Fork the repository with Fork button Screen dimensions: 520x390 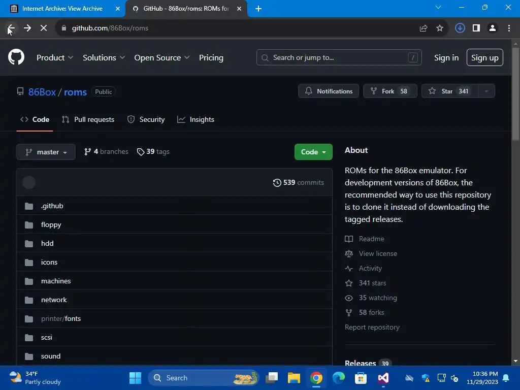pos(390,91)
